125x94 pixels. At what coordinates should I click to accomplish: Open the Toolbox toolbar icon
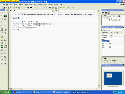click(x=61, y=8)
